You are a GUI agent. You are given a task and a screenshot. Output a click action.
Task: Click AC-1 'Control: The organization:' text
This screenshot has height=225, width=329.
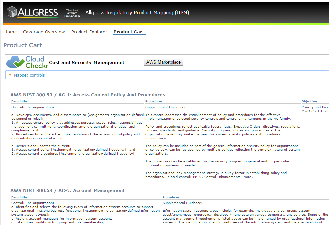click(x=33, y=107)
